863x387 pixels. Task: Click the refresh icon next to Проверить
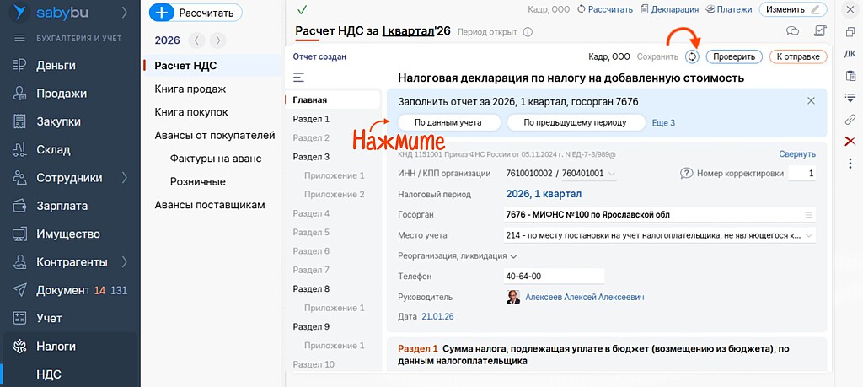[x=692, y=56]
